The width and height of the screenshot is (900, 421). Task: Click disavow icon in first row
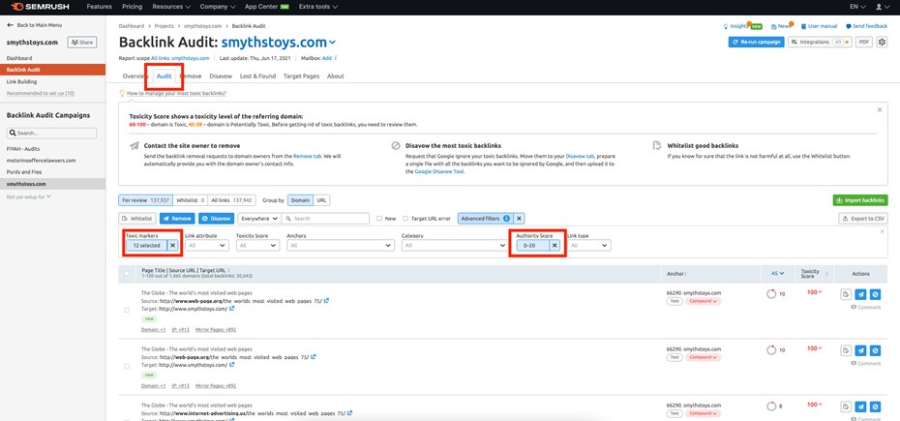tap(875, 294)
